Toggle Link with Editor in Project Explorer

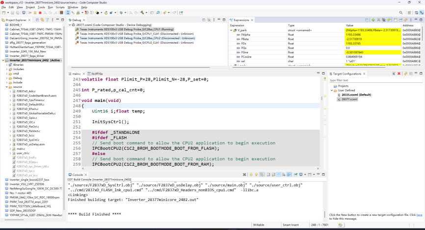[x=42, y=20]
